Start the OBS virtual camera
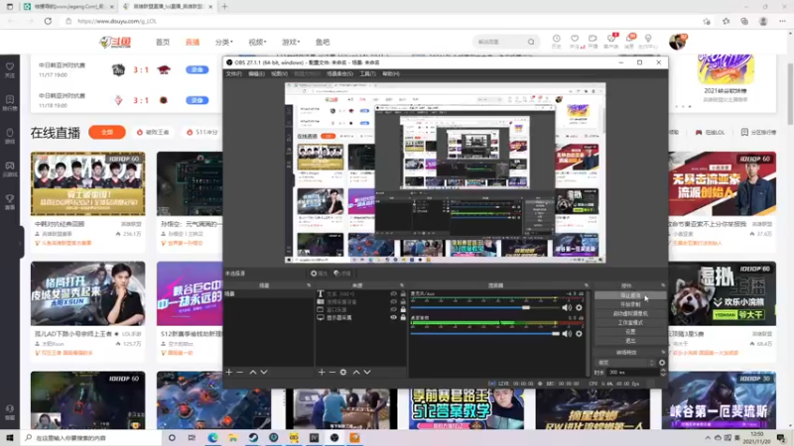This screenshot has width=794, height=446. (x=630, y=313)
